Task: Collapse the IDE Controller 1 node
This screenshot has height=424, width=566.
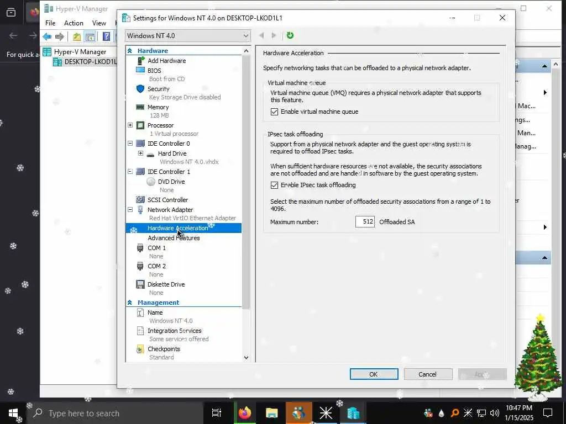Action: 130,172
